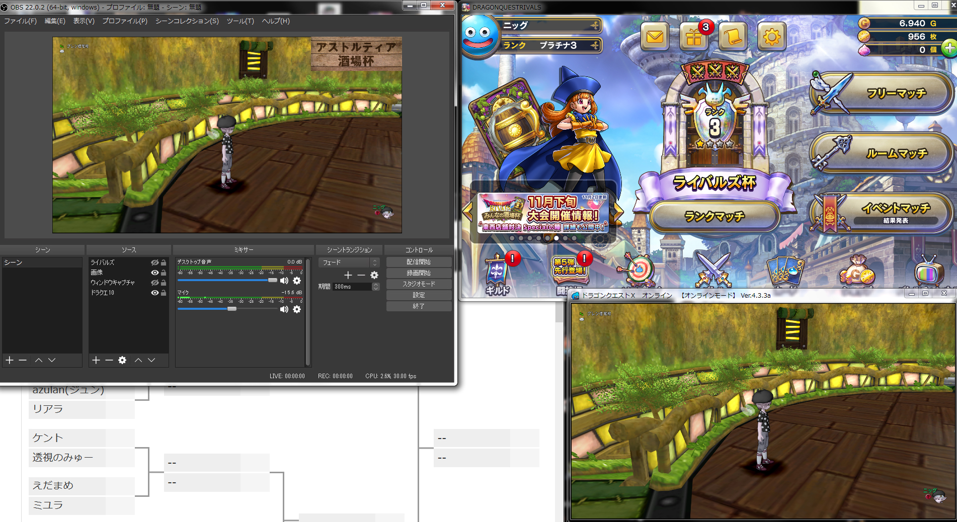Open the archery target icon in bottom bar
Image resolution: width=957 pixels, height=522 pixels.
point(638,271)
